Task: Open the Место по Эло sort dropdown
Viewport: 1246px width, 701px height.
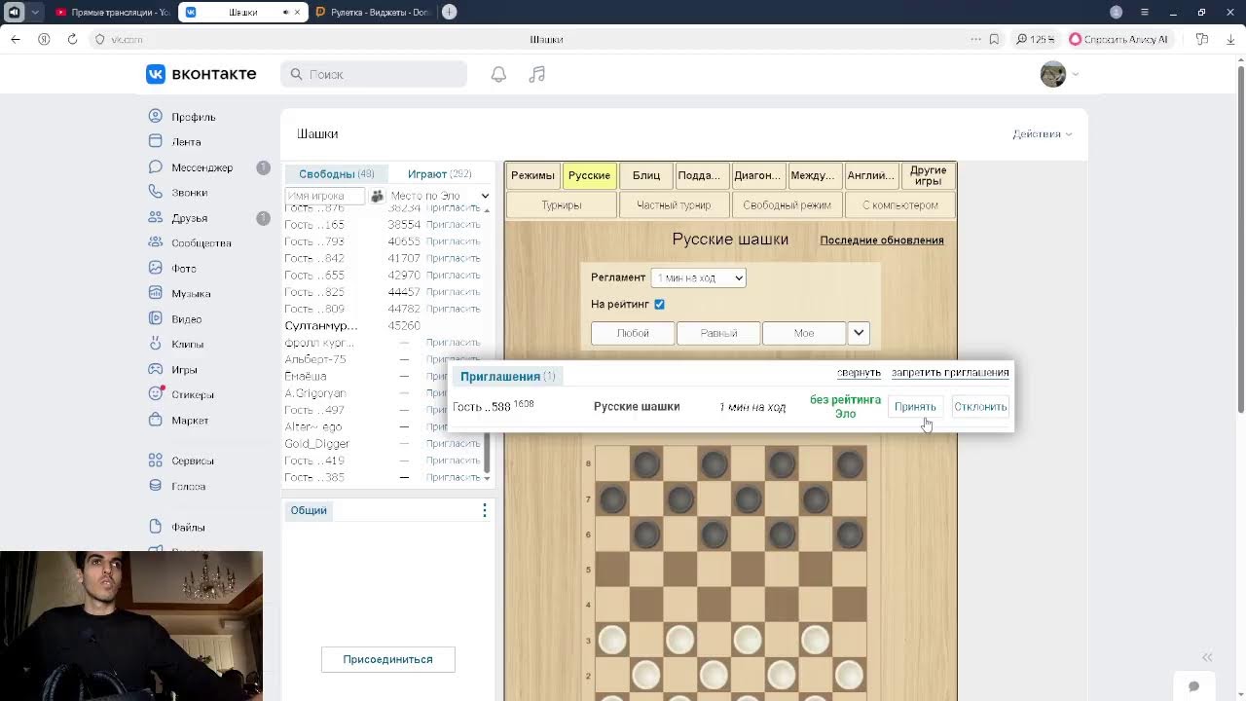Action: (x=440, y=196)
